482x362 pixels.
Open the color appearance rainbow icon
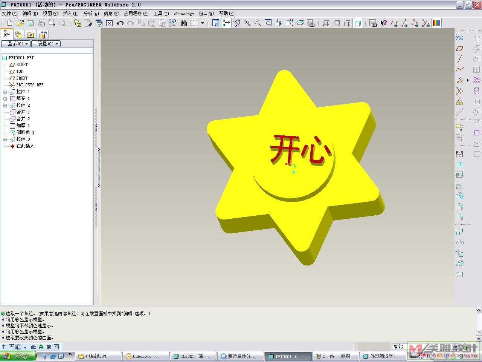(436, 23)
